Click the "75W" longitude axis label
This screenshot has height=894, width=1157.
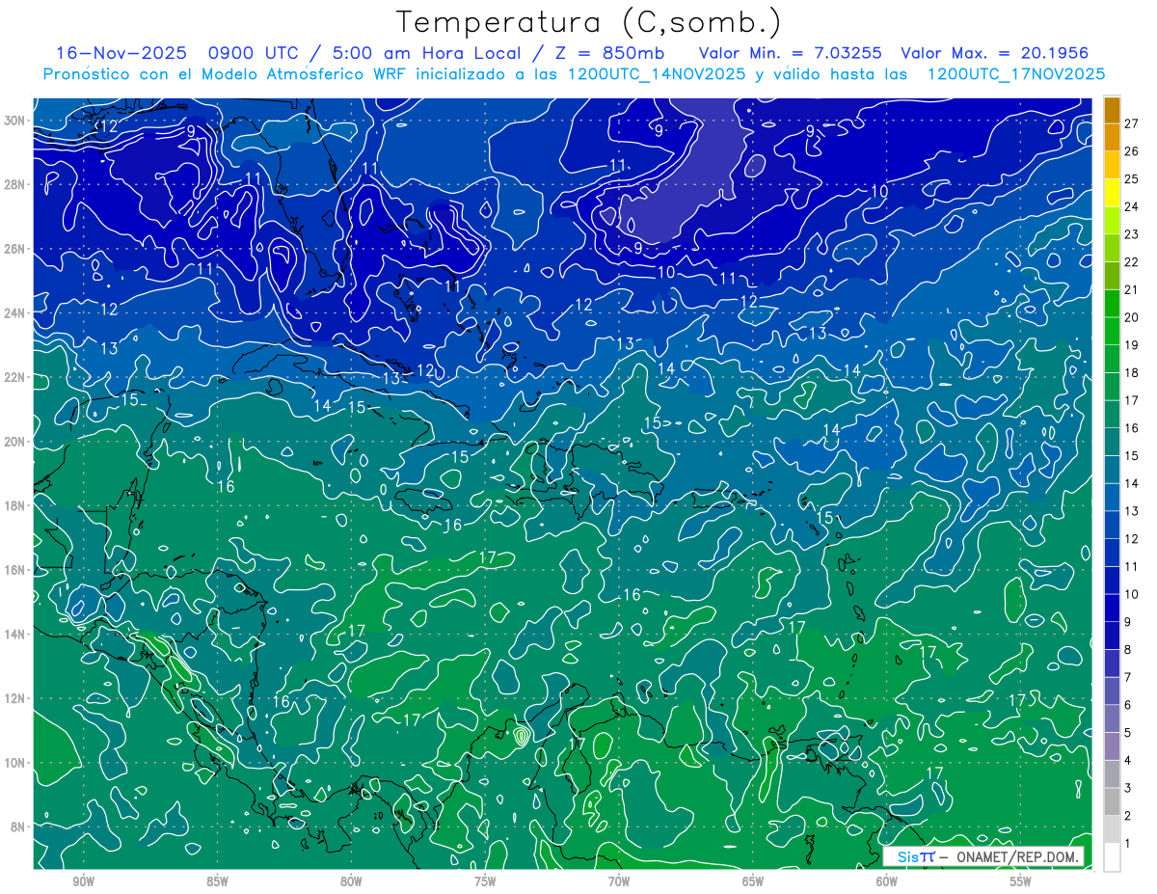[x=485, y=881]
